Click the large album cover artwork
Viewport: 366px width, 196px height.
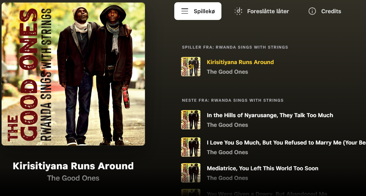click(73, 74)
